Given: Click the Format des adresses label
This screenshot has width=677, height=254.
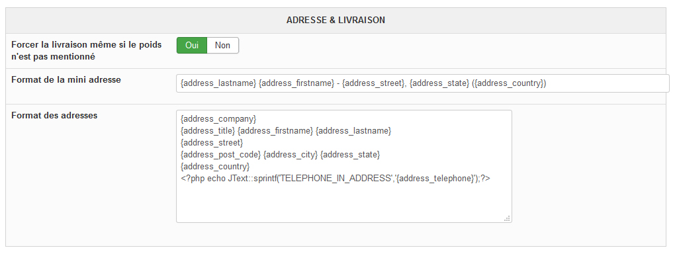Looking at the screenshot, I should [x=54, y=116].
